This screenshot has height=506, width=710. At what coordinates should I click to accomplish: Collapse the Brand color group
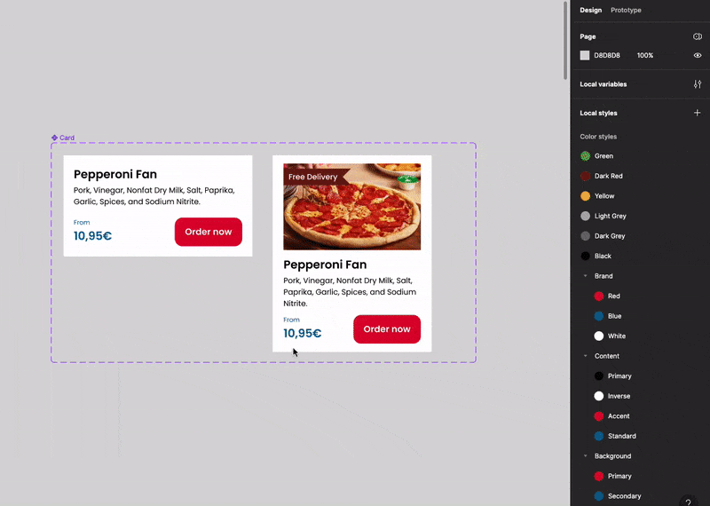click(586, 276)
